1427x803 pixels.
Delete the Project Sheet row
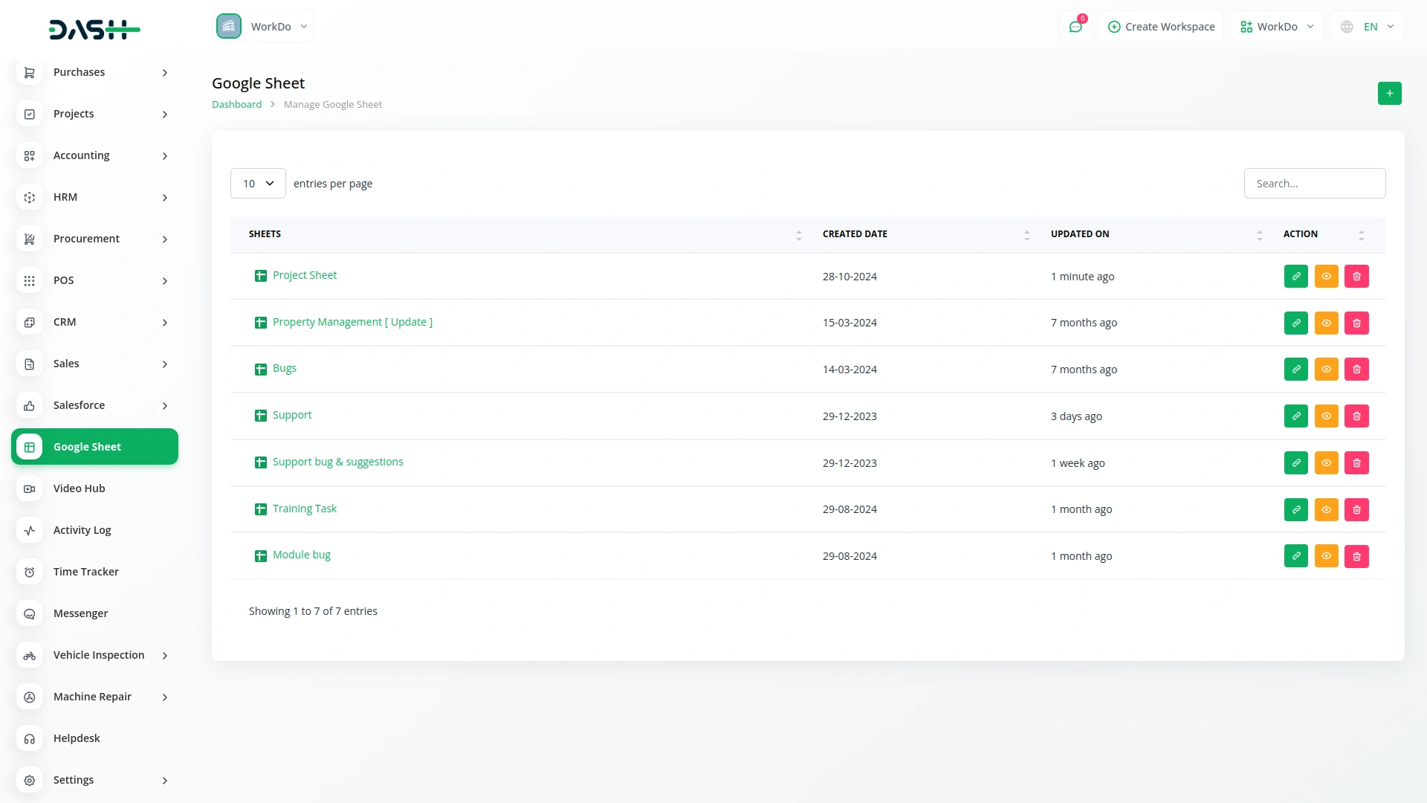[1357, 277]
